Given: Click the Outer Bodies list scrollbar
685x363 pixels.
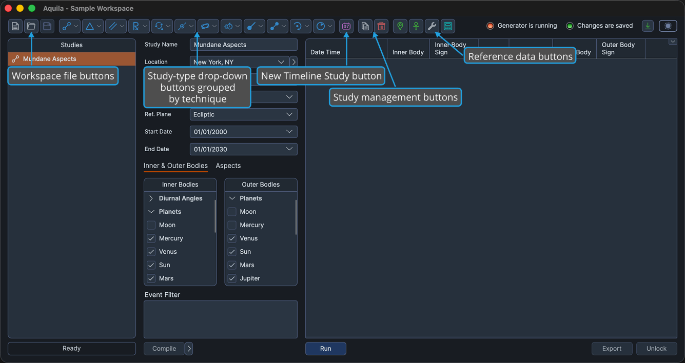Looking at the screenshot, I should [296, 217].
